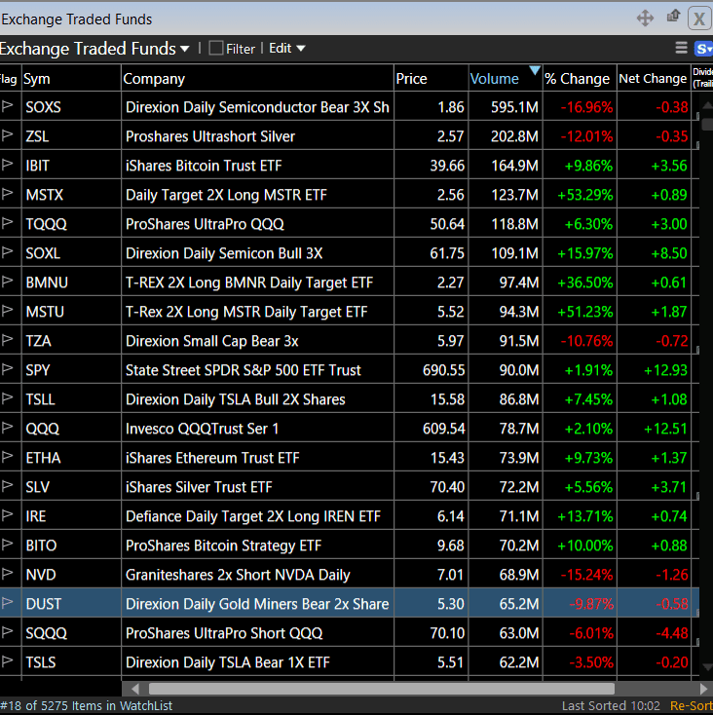The image size is (713, 715).
Task: Sort by the % Change column header
Action: (580, 79)
